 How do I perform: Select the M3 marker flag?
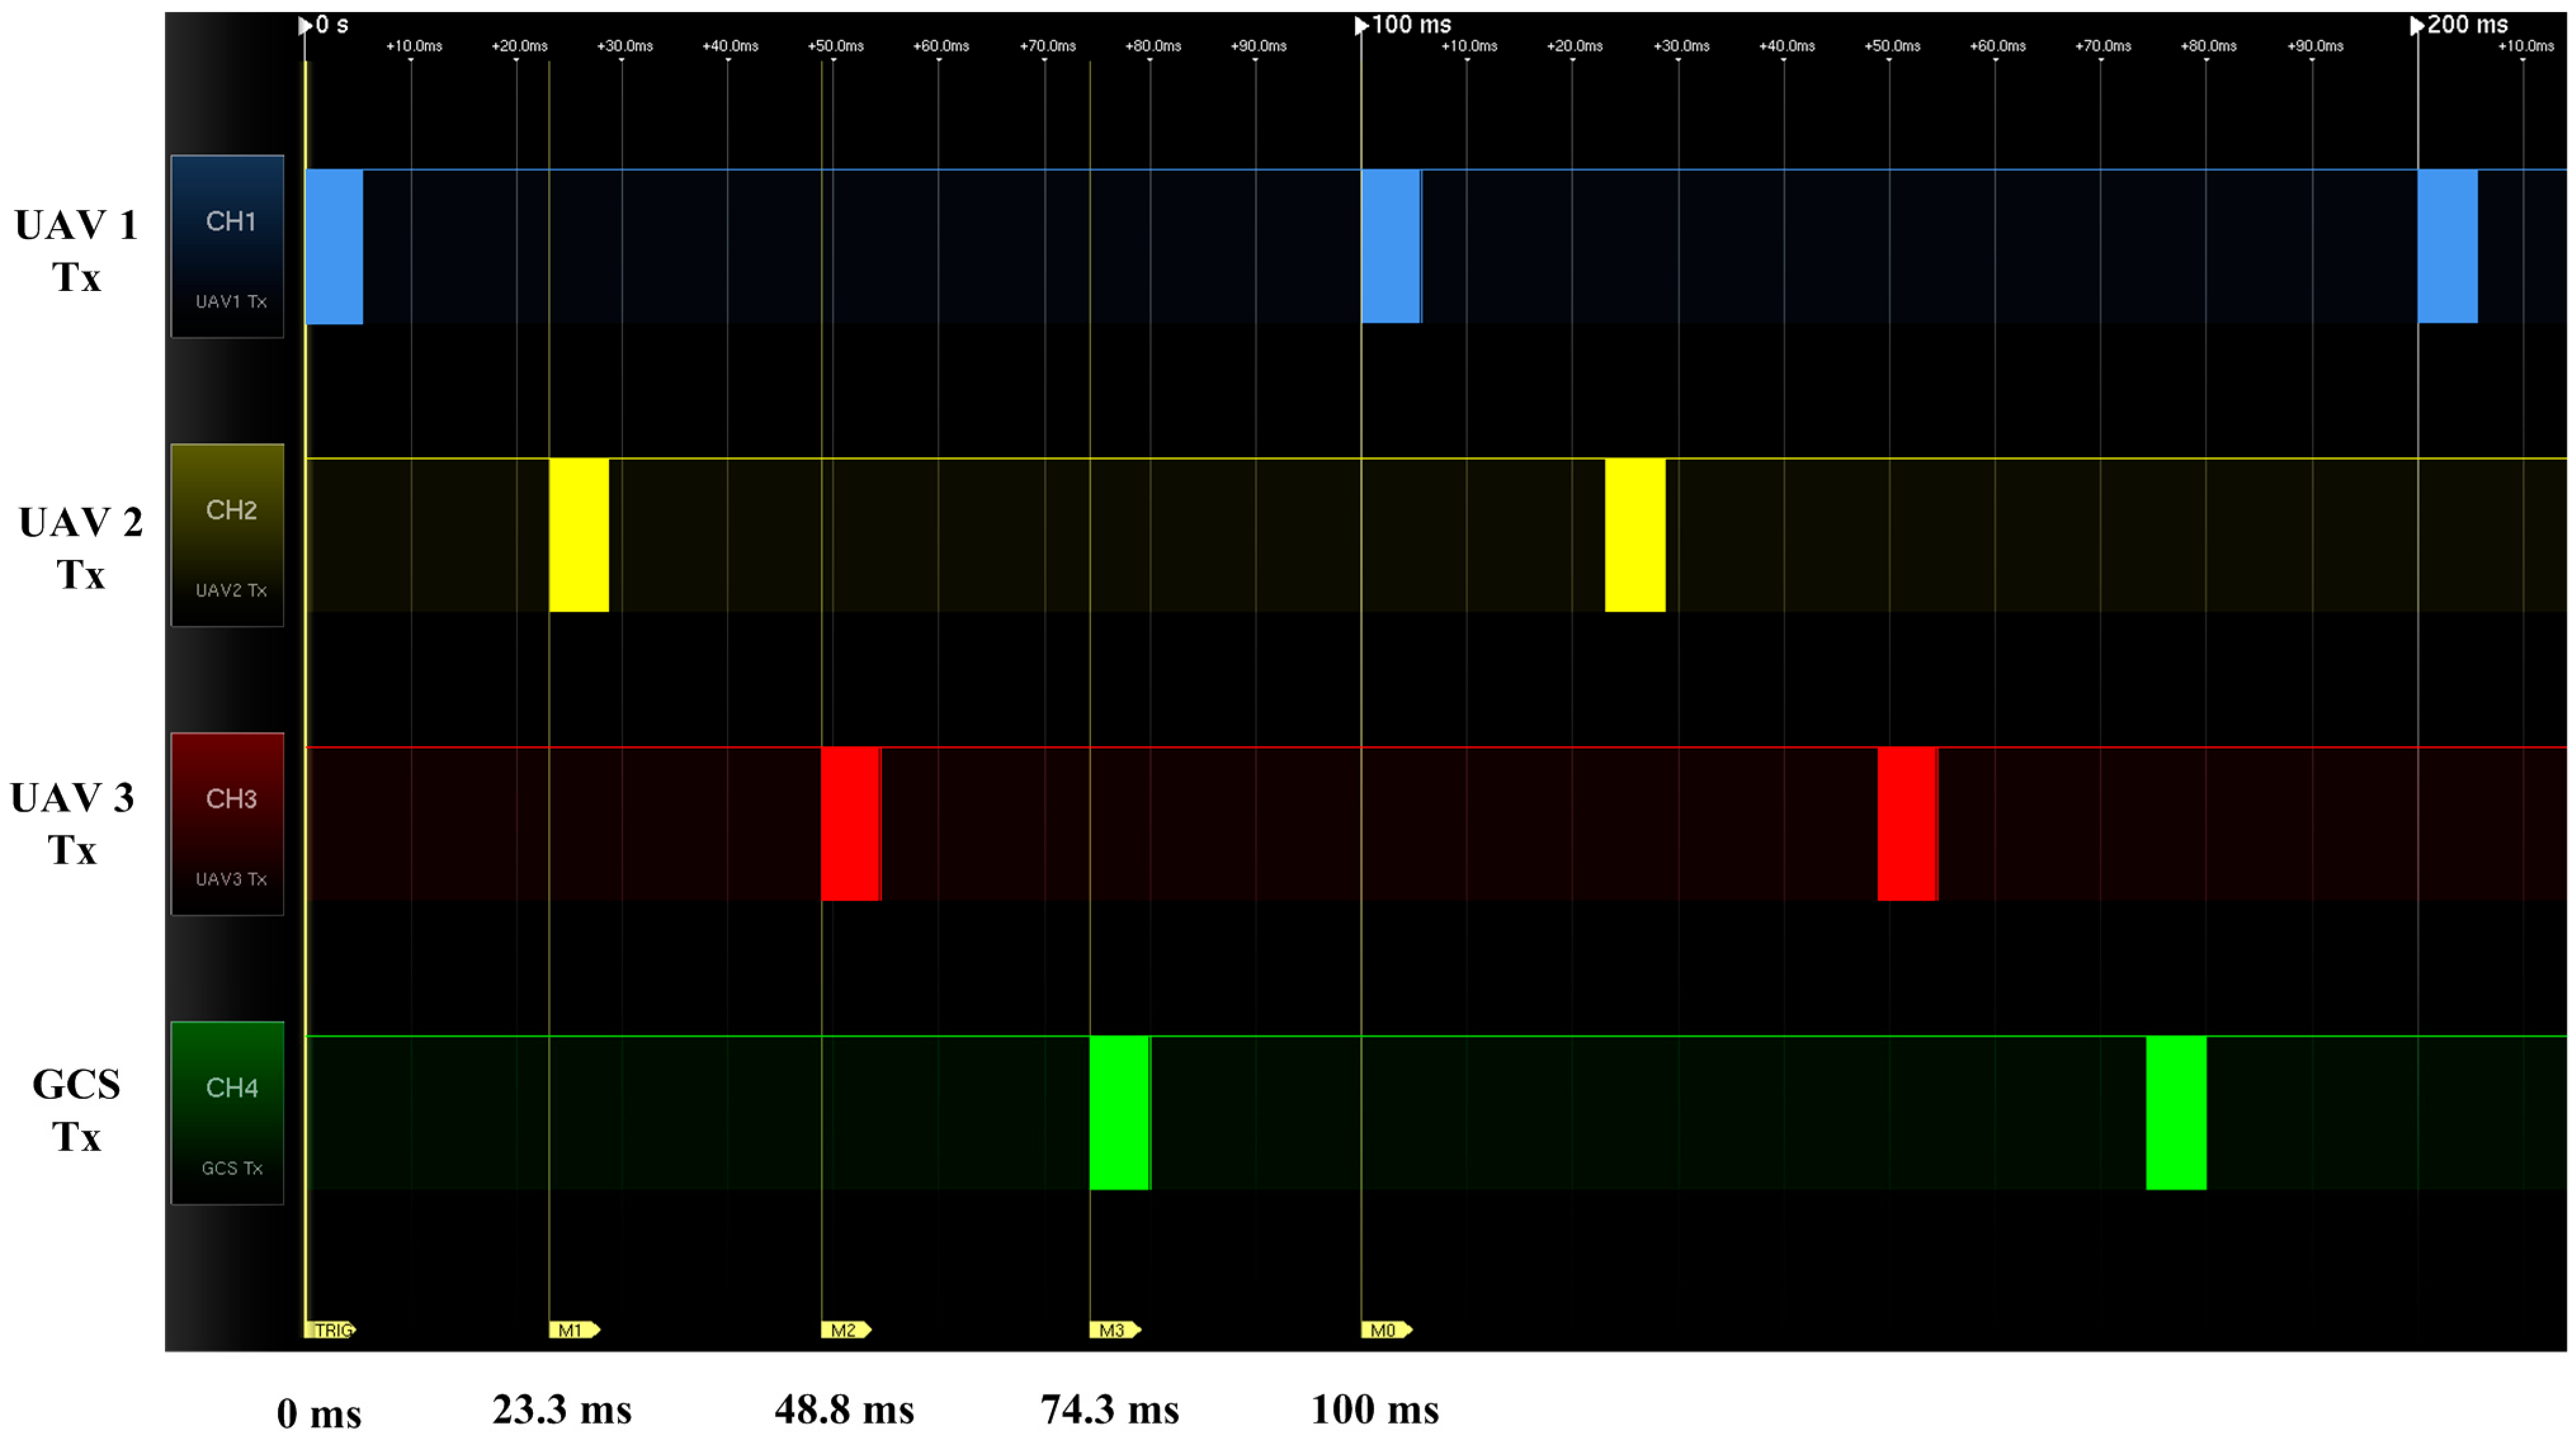pyautogui.click(x=1114, y=1330)
